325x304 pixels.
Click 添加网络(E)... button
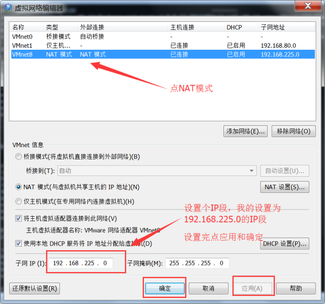tap(245, 131)
